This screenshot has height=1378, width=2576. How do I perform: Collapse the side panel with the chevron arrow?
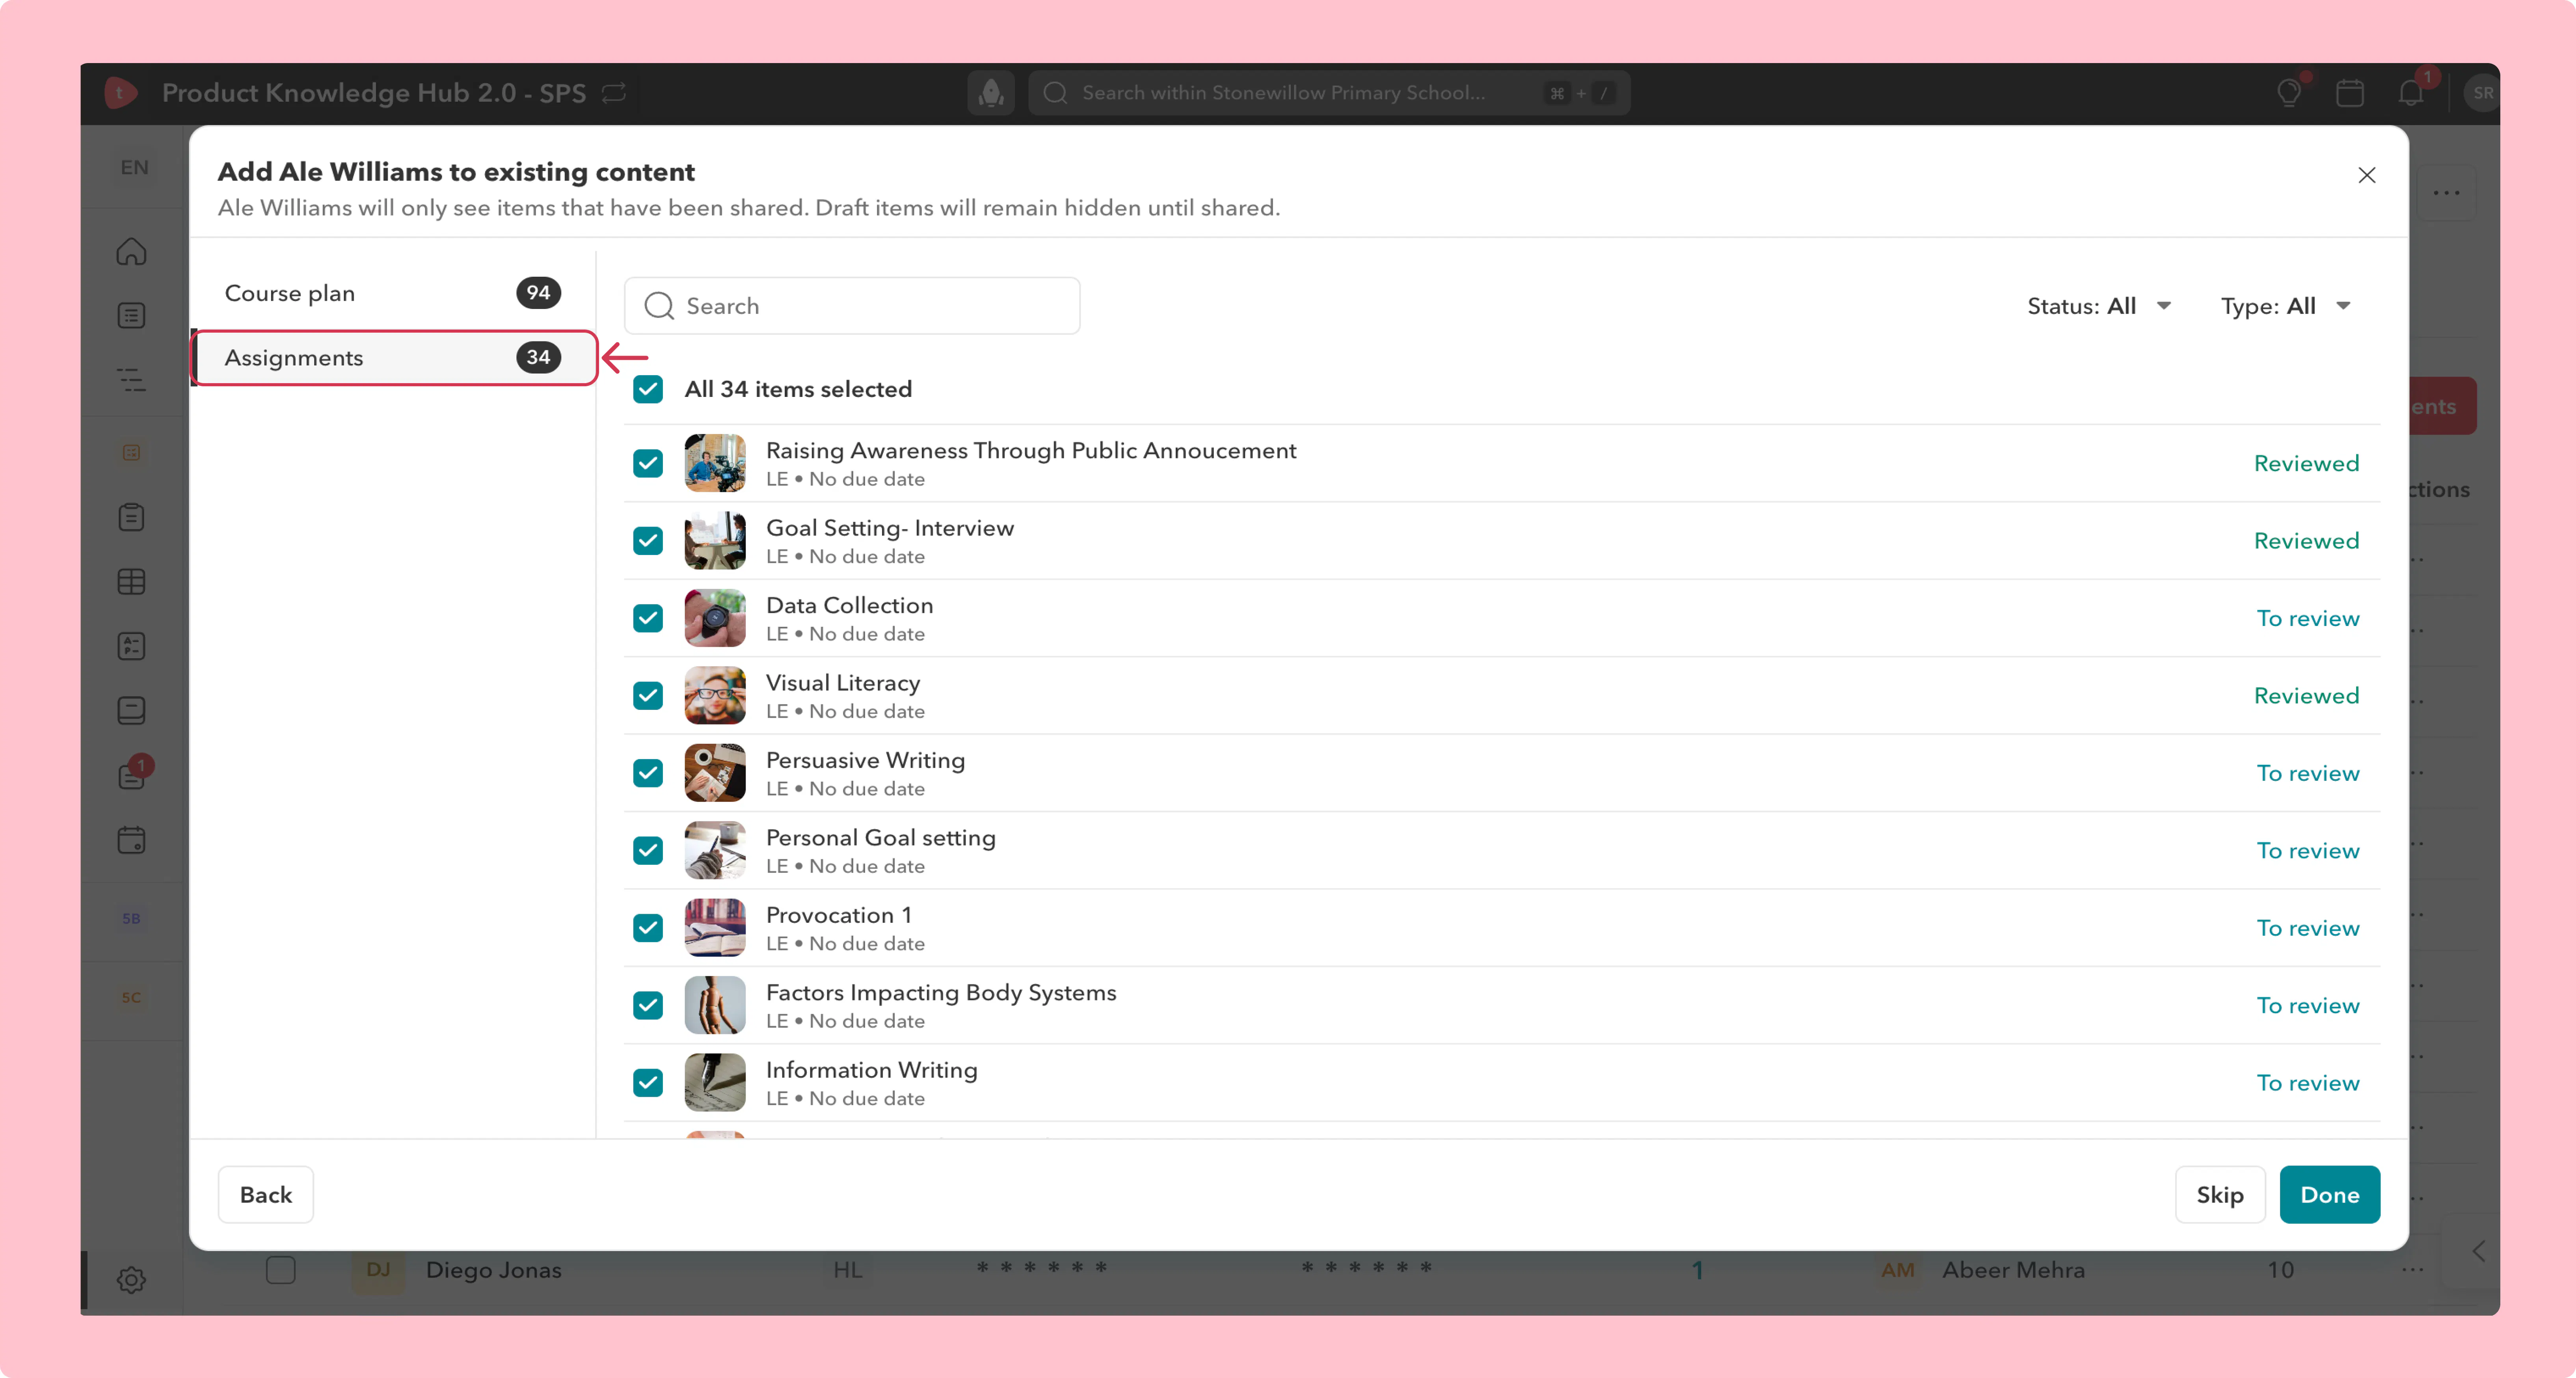(2478, 1251)
